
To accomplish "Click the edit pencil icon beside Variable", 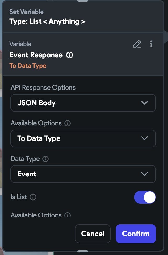I will [137, 44].
